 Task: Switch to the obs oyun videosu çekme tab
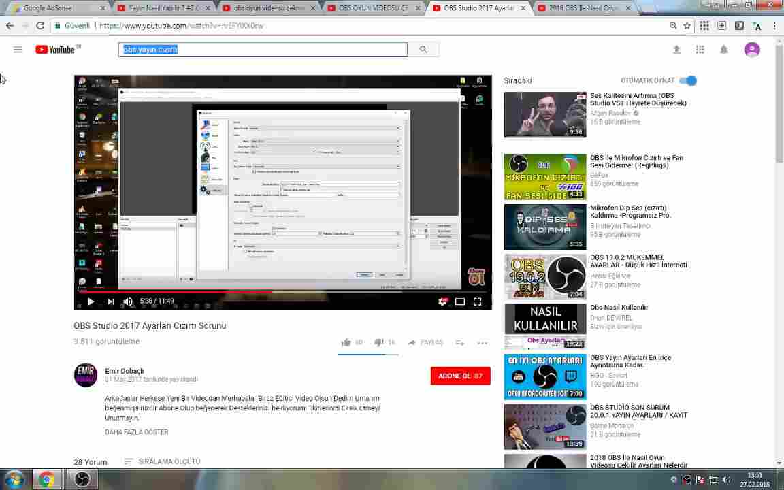[269, 8]
